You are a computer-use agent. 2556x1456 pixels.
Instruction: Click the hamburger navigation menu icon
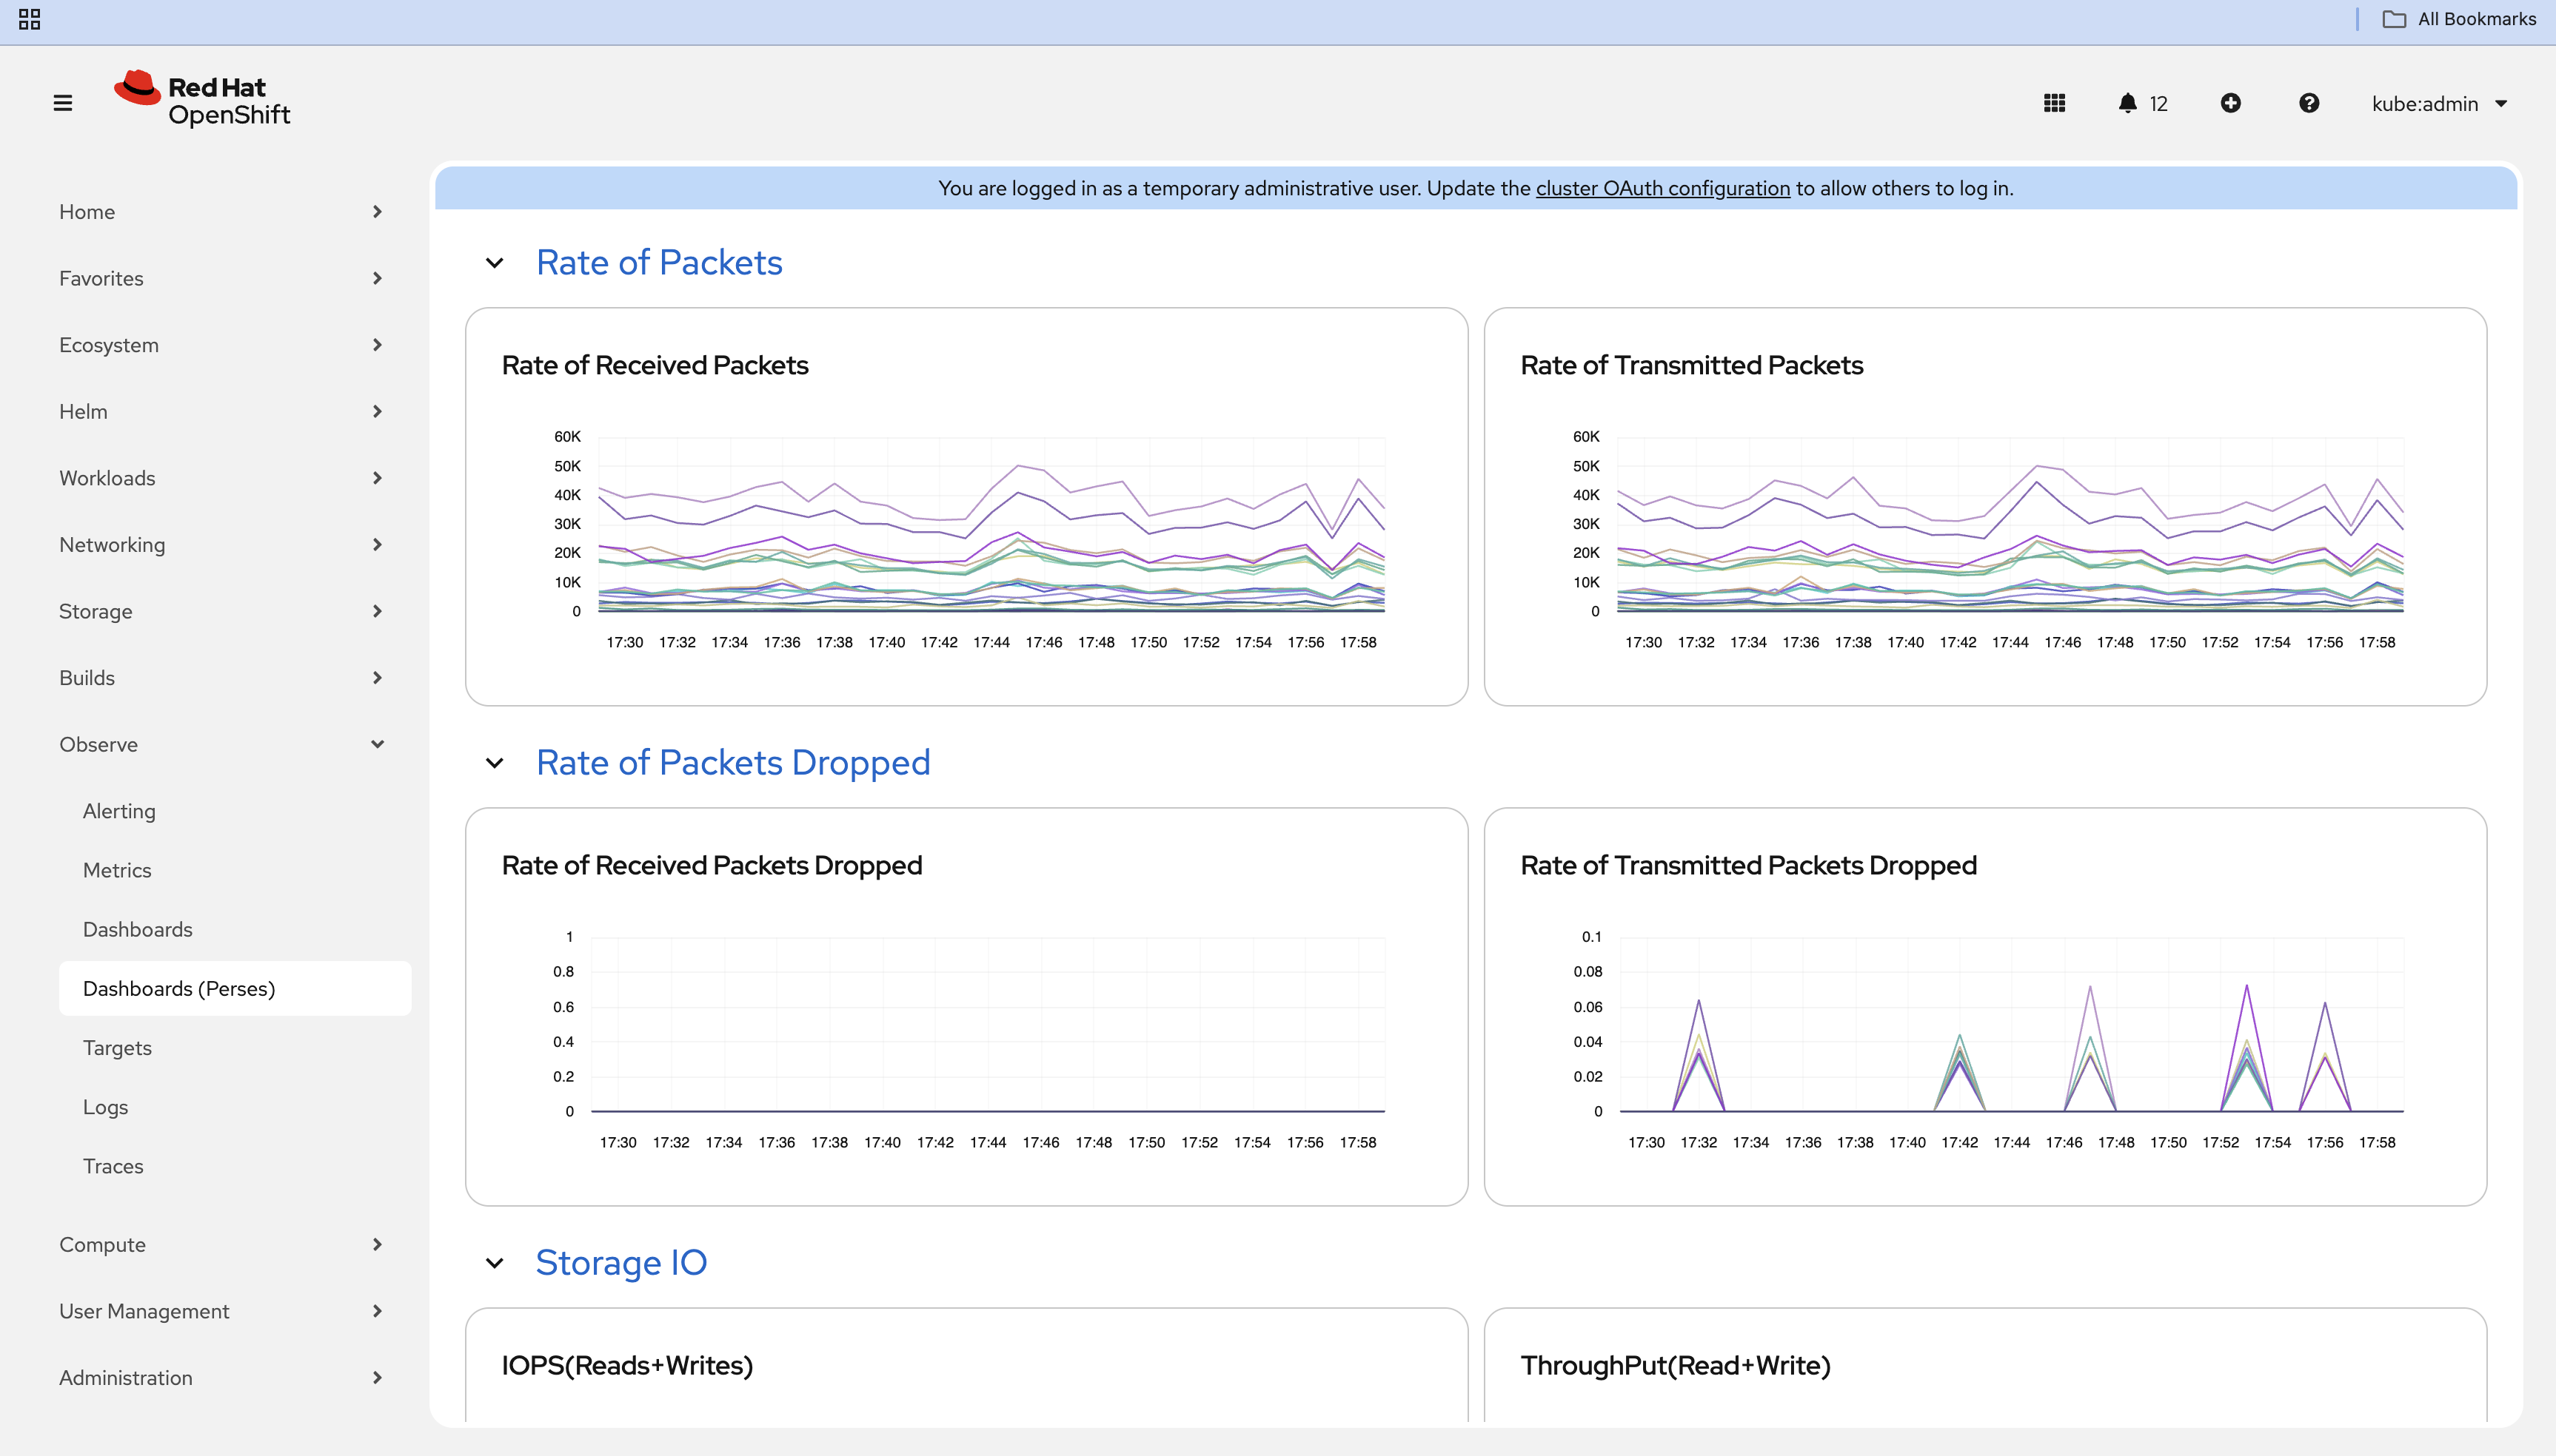[x=62, y=103]
